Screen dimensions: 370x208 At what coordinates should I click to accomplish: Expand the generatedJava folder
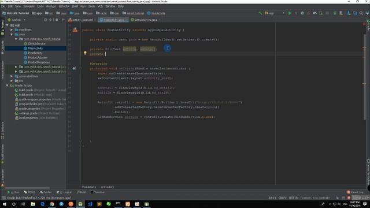[12, 76]
